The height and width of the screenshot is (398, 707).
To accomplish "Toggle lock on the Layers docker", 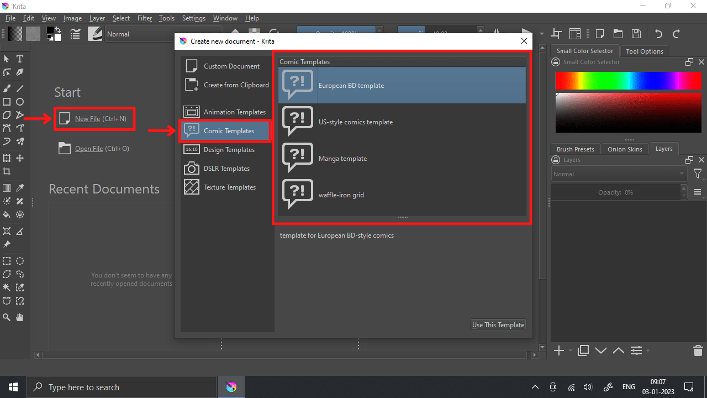I will pyautogui.click(x=556, y=160).
